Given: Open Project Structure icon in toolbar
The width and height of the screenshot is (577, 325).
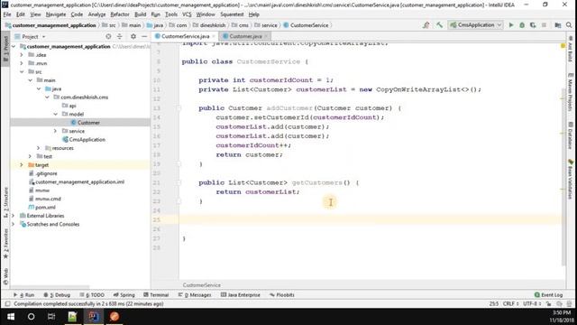Looking at the screenshot, I should 558,25.
